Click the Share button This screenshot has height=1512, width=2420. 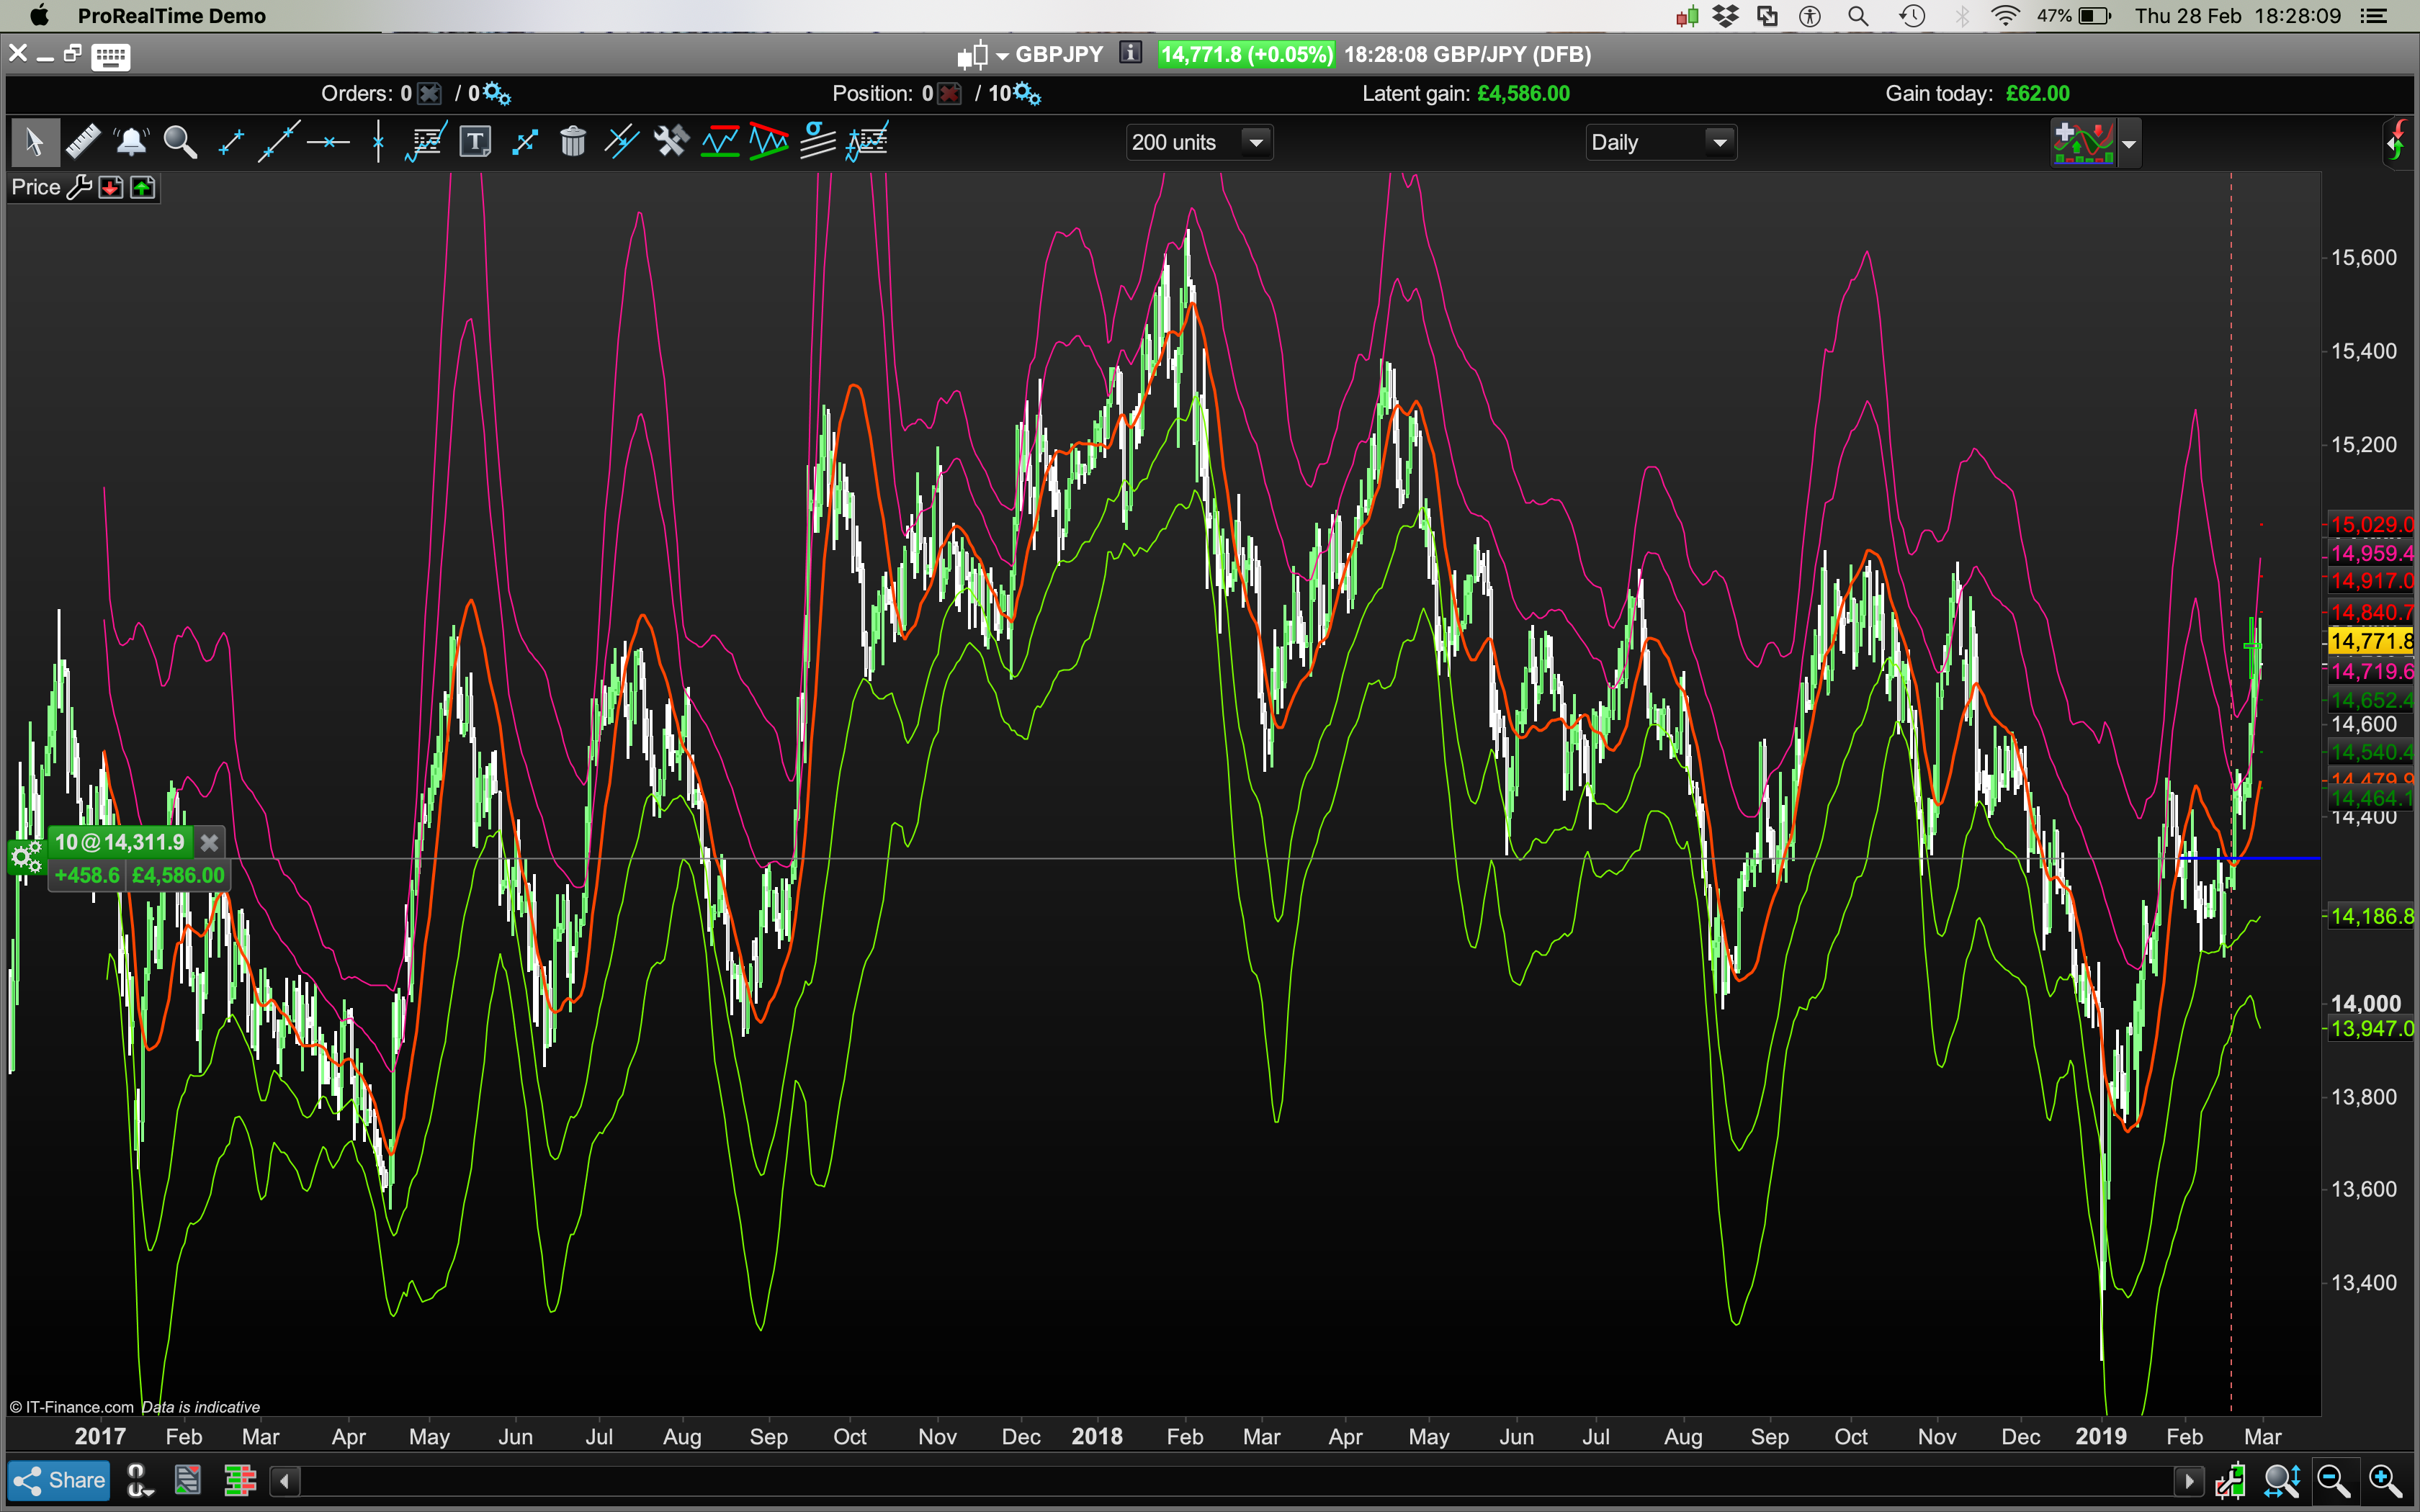click(59, 1480)
